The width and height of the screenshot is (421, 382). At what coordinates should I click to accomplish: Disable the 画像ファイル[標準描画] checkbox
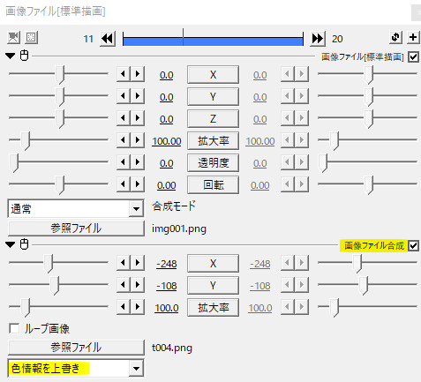(x=413, y=57)
